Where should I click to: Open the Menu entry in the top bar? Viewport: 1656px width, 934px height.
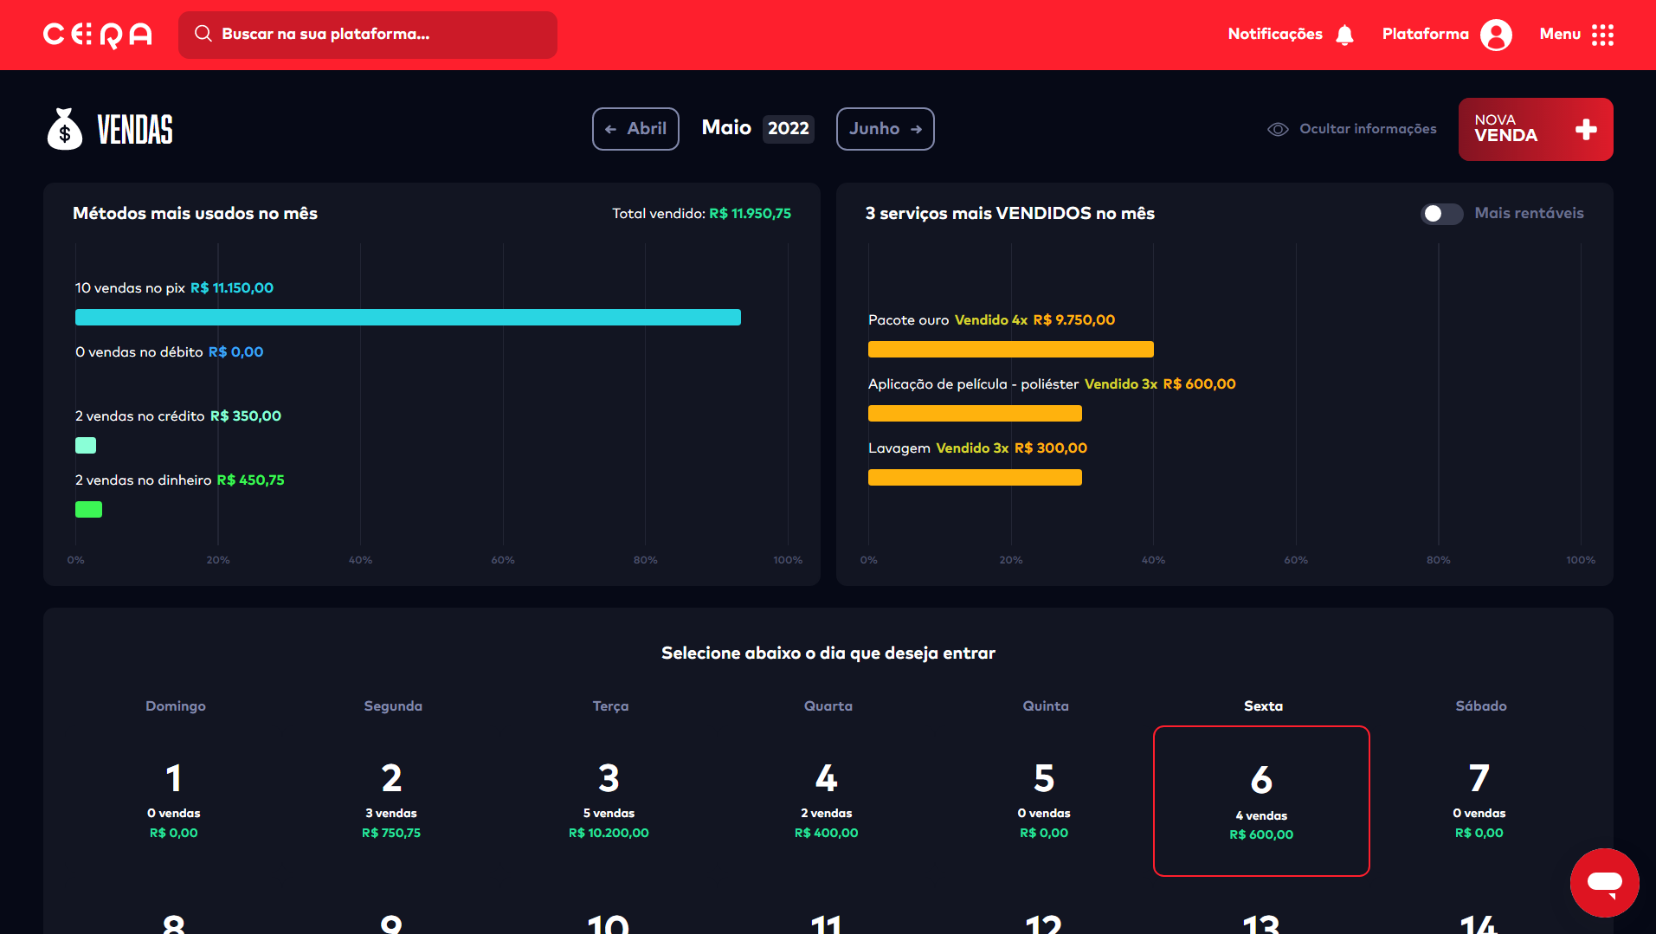pyautogui.click(x=1559, y=35)
